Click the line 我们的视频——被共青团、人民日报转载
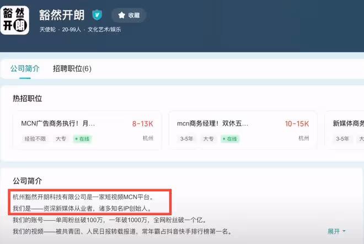 click(122, 231)
